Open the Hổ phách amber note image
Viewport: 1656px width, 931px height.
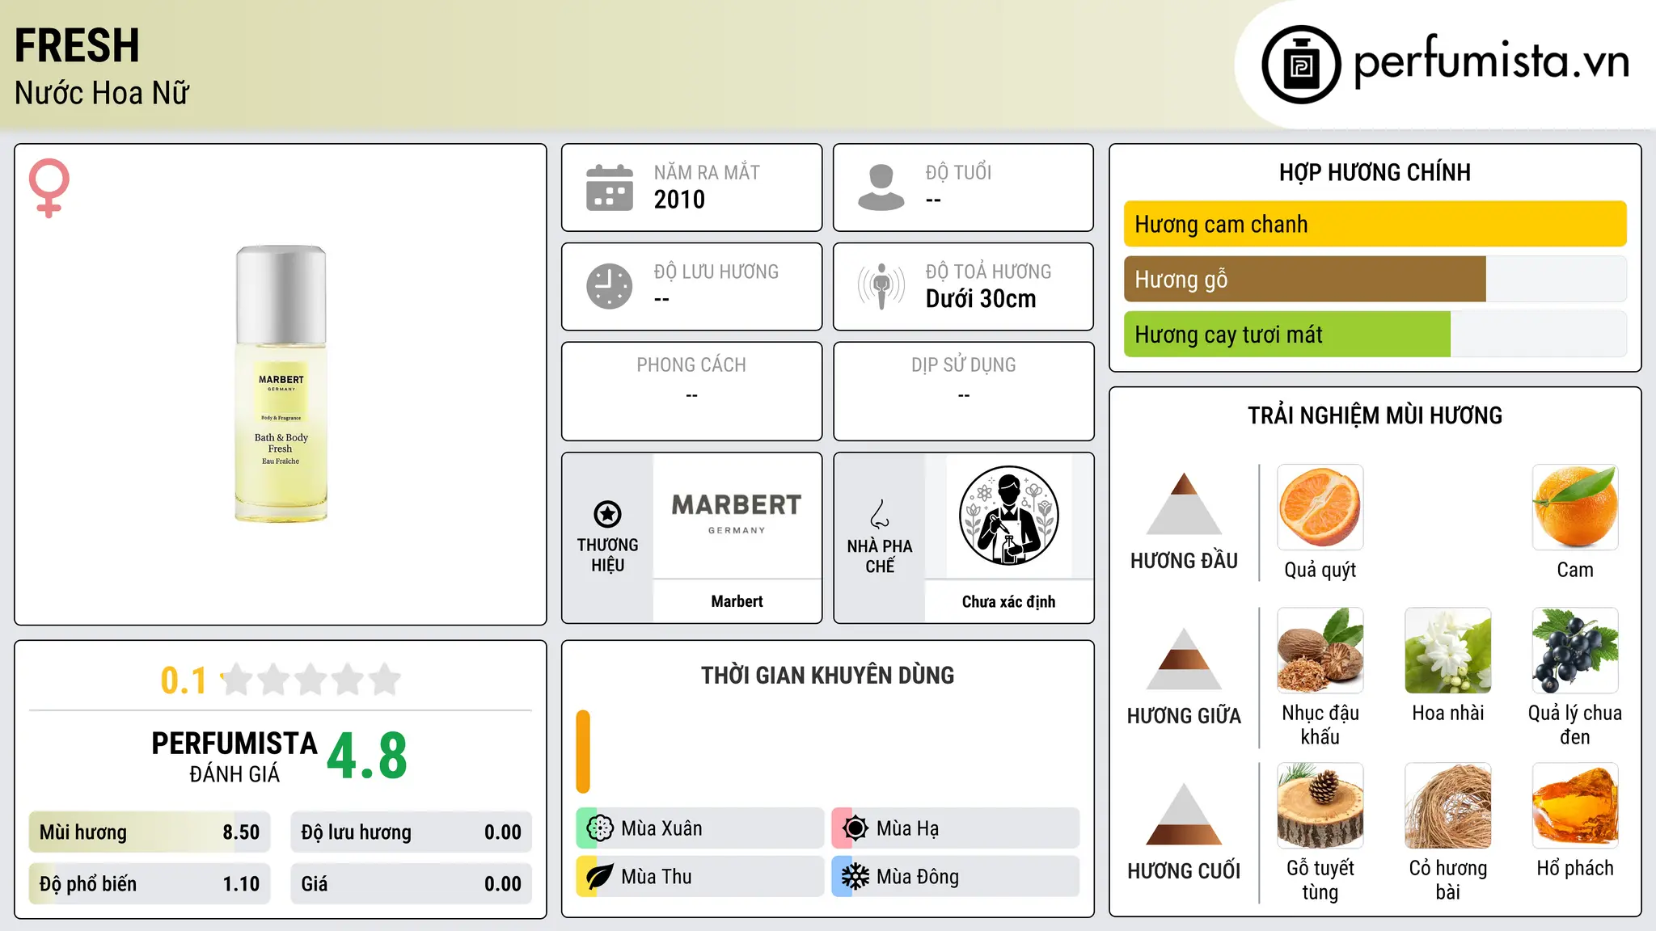click(x=1575, y=806)
